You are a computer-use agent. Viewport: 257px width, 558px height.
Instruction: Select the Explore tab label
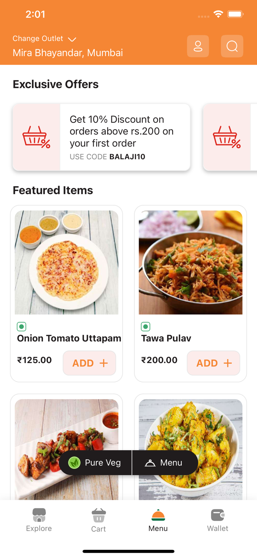tap(39, 529)
